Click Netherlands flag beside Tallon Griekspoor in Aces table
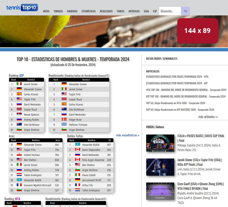The height and width of the screenshot is (207, 228). tap(19, 175)
